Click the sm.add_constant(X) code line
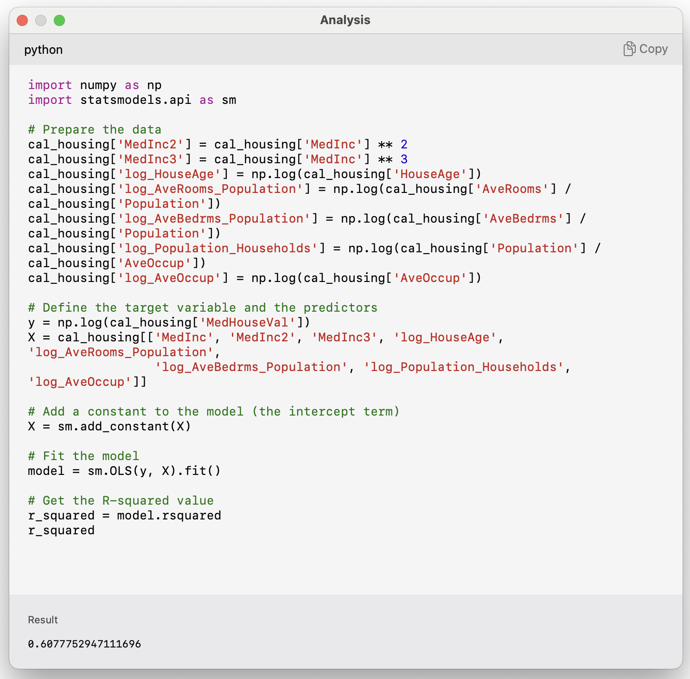 [109, 427]
